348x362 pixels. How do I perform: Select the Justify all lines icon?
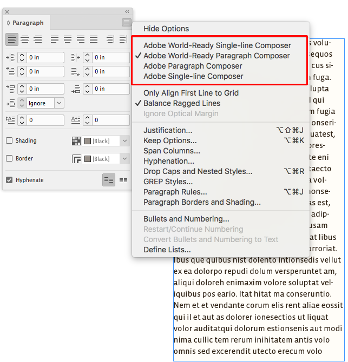pos(94,39)
